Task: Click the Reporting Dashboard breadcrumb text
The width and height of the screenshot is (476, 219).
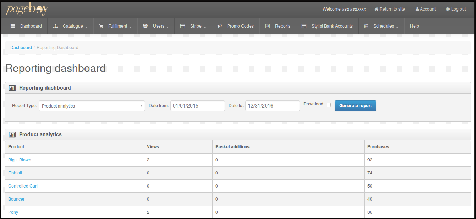Action: tap(58, 48)
